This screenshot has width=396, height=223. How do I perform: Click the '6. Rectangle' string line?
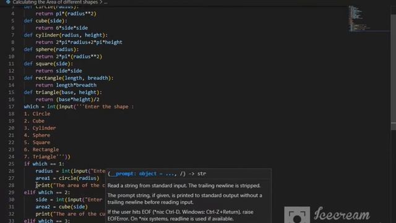[x=41, y=149]
